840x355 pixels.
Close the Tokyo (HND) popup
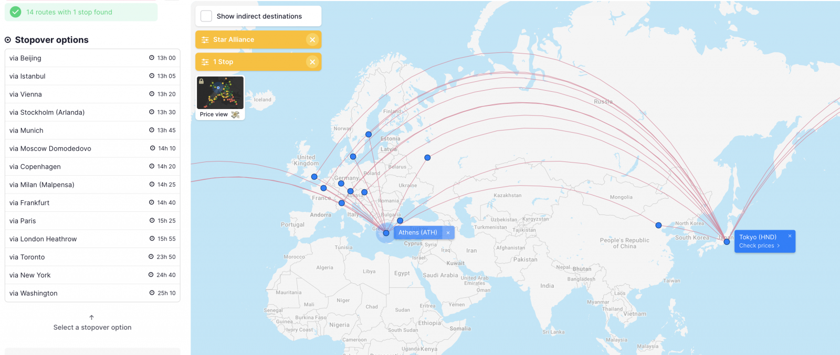point(789,236)
